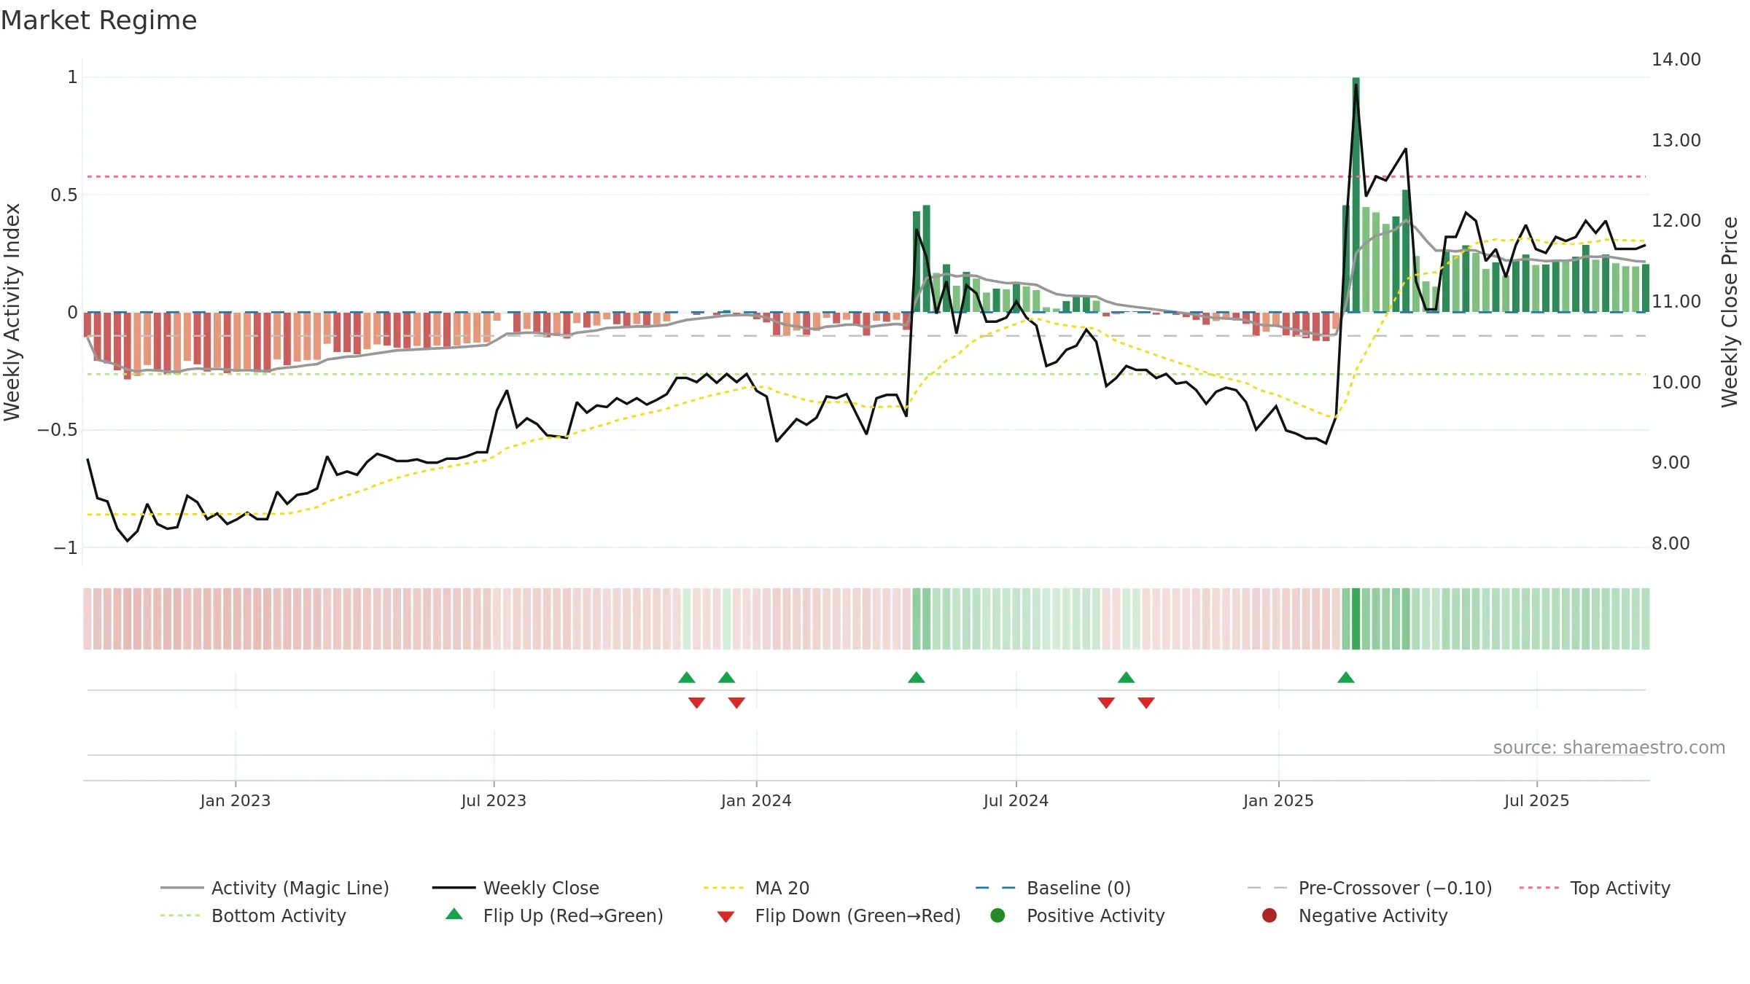1750x984 pixels.
Task: Toggle Bottom Activity legend entry
Action: 253,915
